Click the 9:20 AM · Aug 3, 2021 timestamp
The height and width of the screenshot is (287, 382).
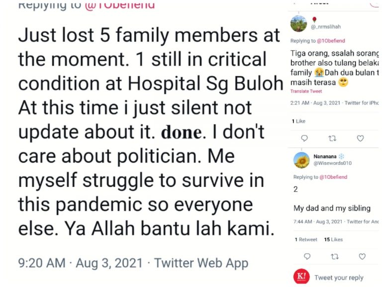[80, 263]
